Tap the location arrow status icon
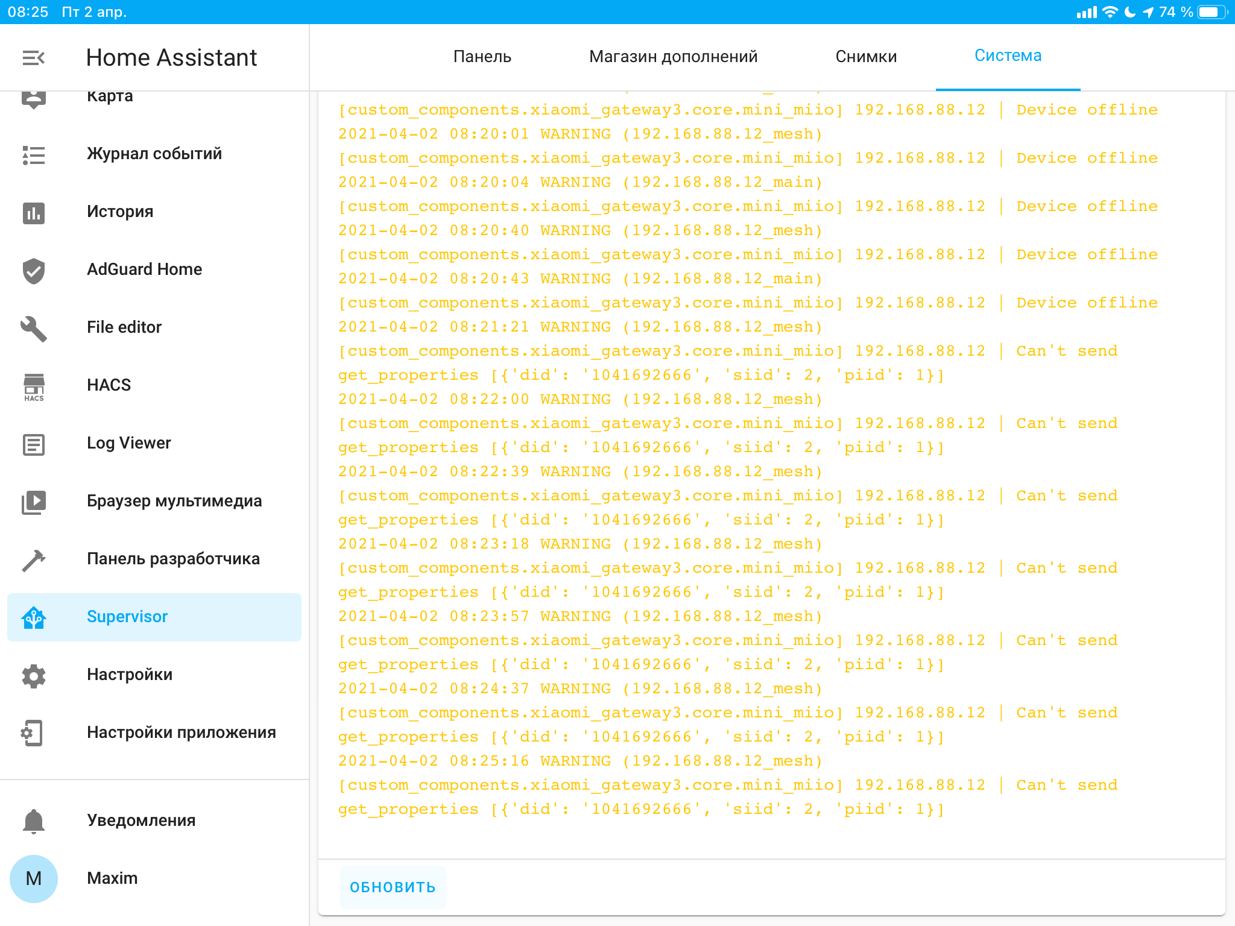The image size is (1235, 926). (x=1148, y=12)
